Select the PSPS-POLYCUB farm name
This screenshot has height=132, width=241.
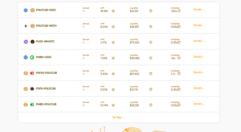(46, 89)
